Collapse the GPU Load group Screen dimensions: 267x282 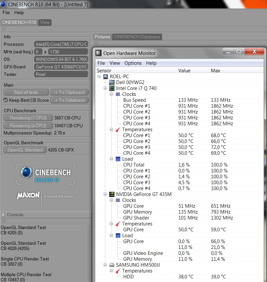click(111, 235)
